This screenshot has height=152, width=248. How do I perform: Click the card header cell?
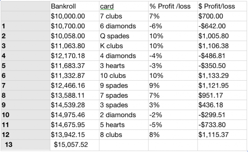[124, 6]
